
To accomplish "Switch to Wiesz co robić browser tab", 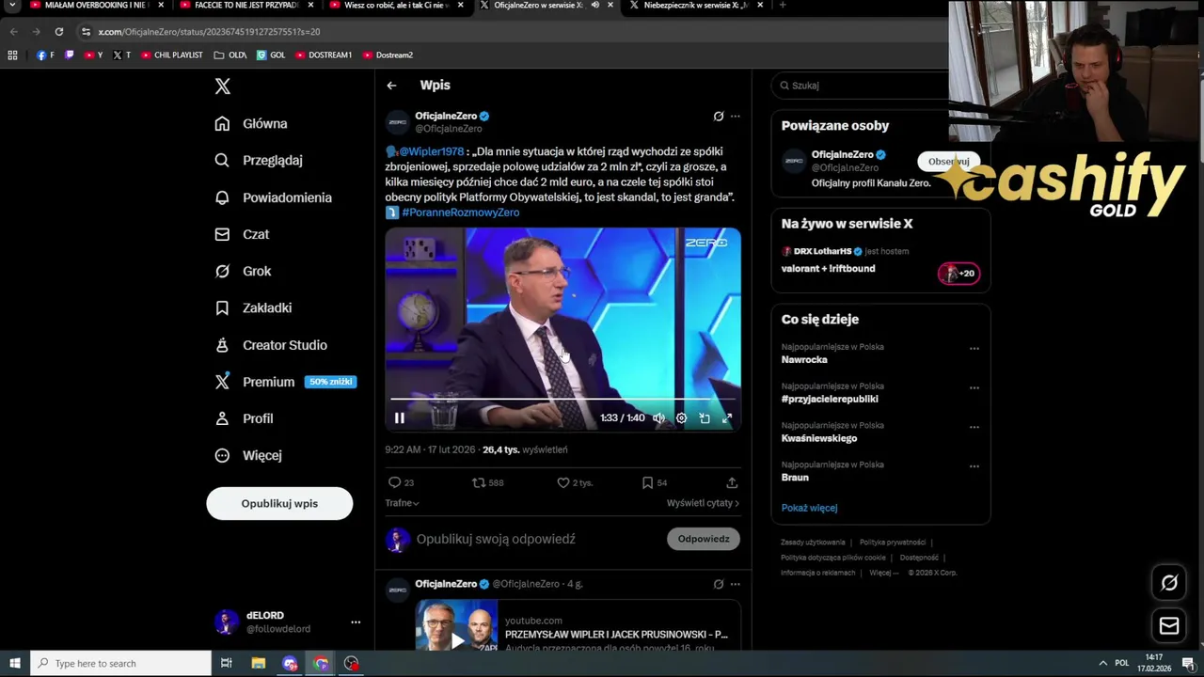I will pyautogui.click(x=395, y=6).
